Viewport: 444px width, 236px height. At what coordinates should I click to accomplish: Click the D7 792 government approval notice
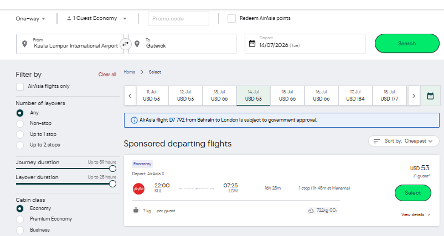[282, 120]
